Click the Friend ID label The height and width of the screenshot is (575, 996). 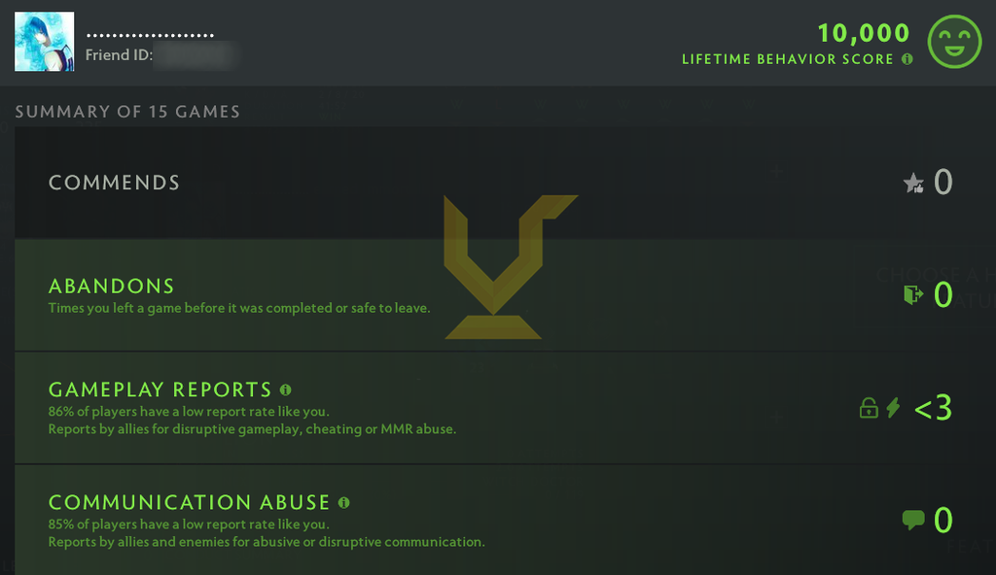(119, 55)
